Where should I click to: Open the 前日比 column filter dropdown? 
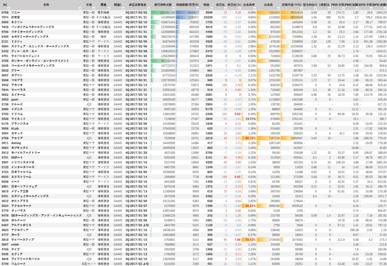[226, 8]
